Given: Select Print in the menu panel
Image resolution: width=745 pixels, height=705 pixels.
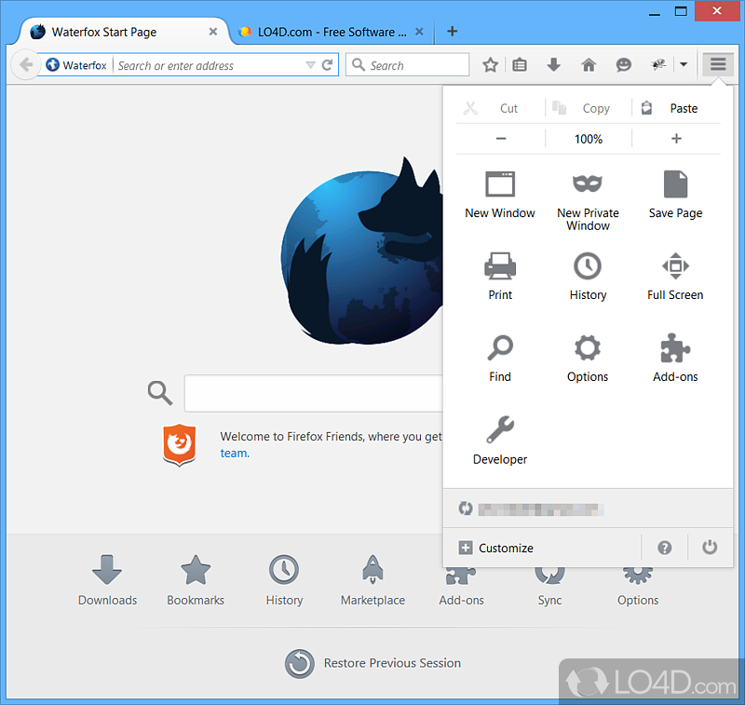Looking at the screenshot, I should tap(500, 277).
